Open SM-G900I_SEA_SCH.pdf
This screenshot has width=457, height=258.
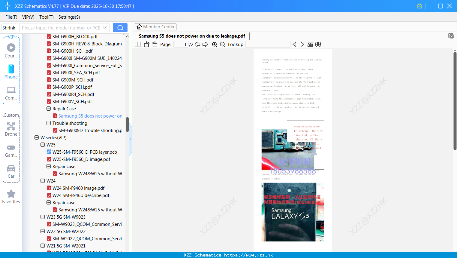click(x=76, y=72)
